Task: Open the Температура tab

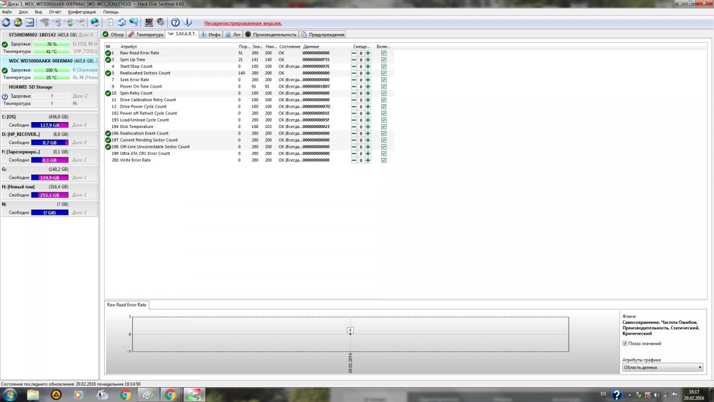Action: (146, 35)
